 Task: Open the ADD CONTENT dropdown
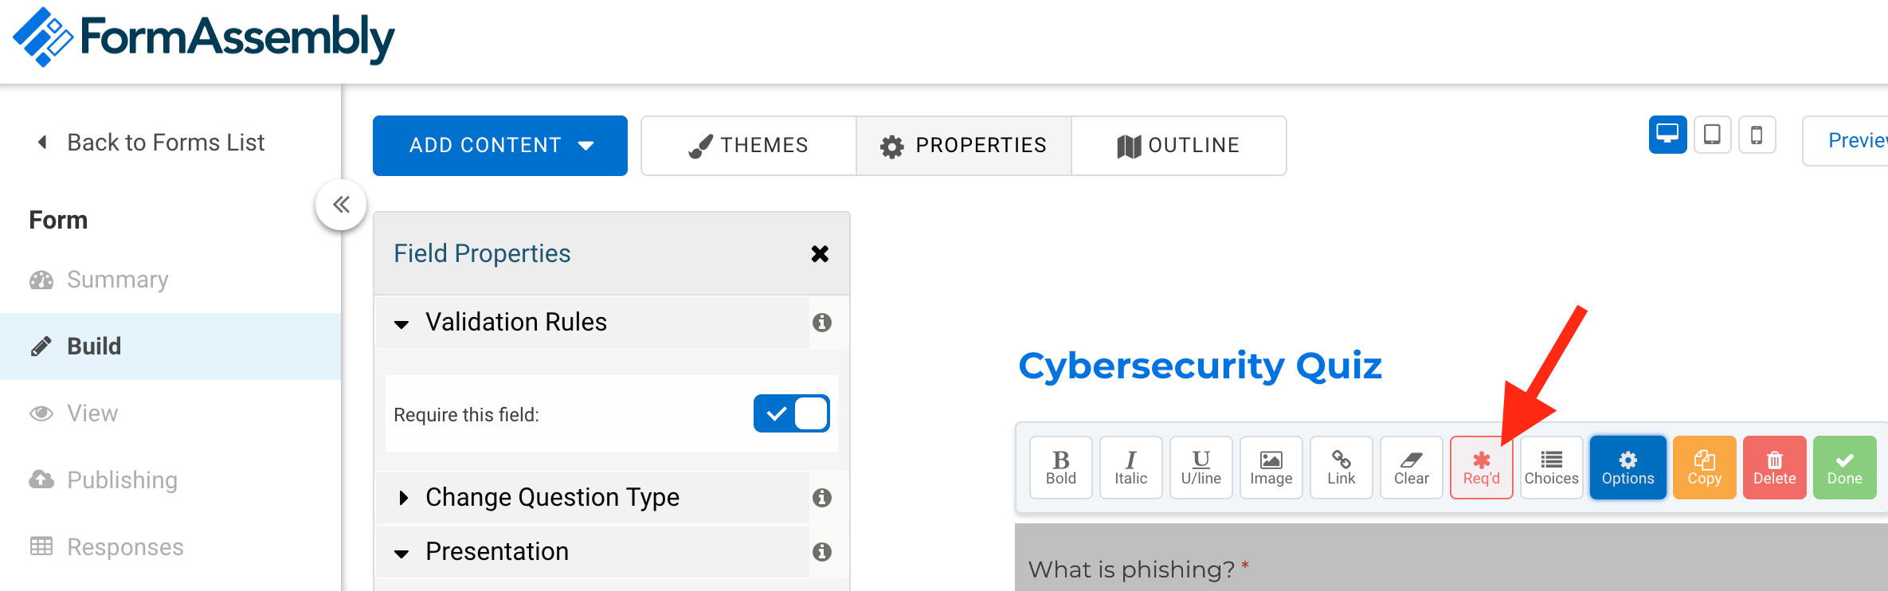(x=500, y=145)
